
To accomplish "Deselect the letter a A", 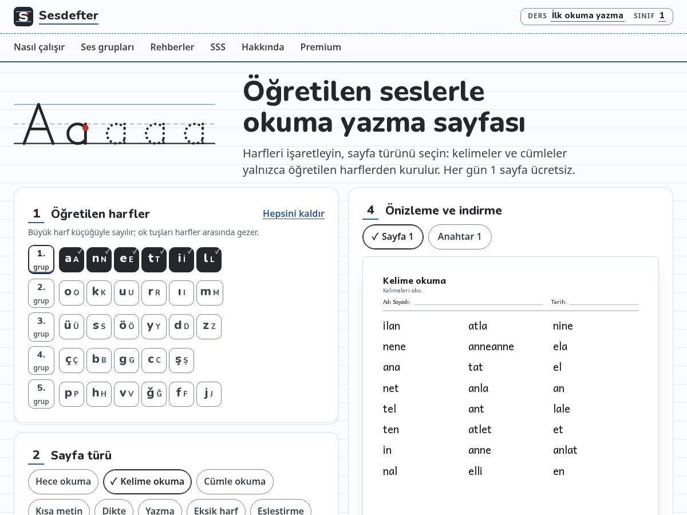I will [x=72, y=259].
